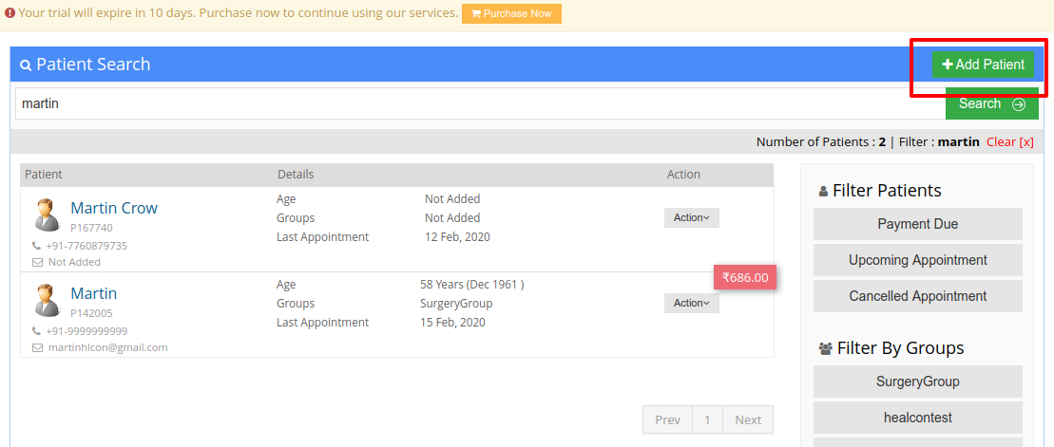Expand Action dropdown for patient Martin

[x=692, y=303]
